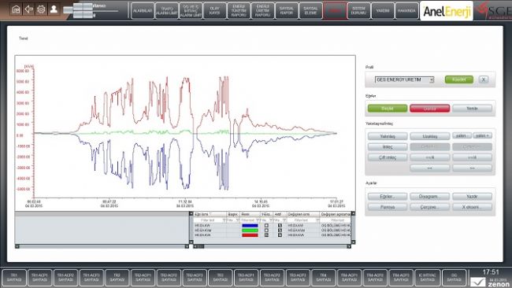Image resolution: width=512 pixels, height=288 pixels.
Task: Click the green Kaydet button
Action: tap(458, 79)
